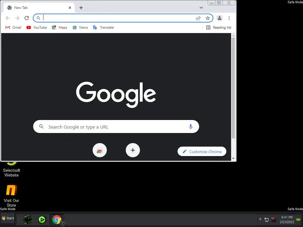
Task: Click Customize Chrome button
Action: point(202,152)
